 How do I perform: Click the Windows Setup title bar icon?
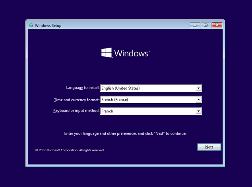tap(31, 25)
